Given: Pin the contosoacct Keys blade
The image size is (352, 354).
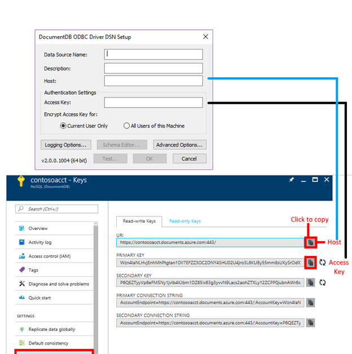Looking at the screenshot, I should [x=292, y=180].
